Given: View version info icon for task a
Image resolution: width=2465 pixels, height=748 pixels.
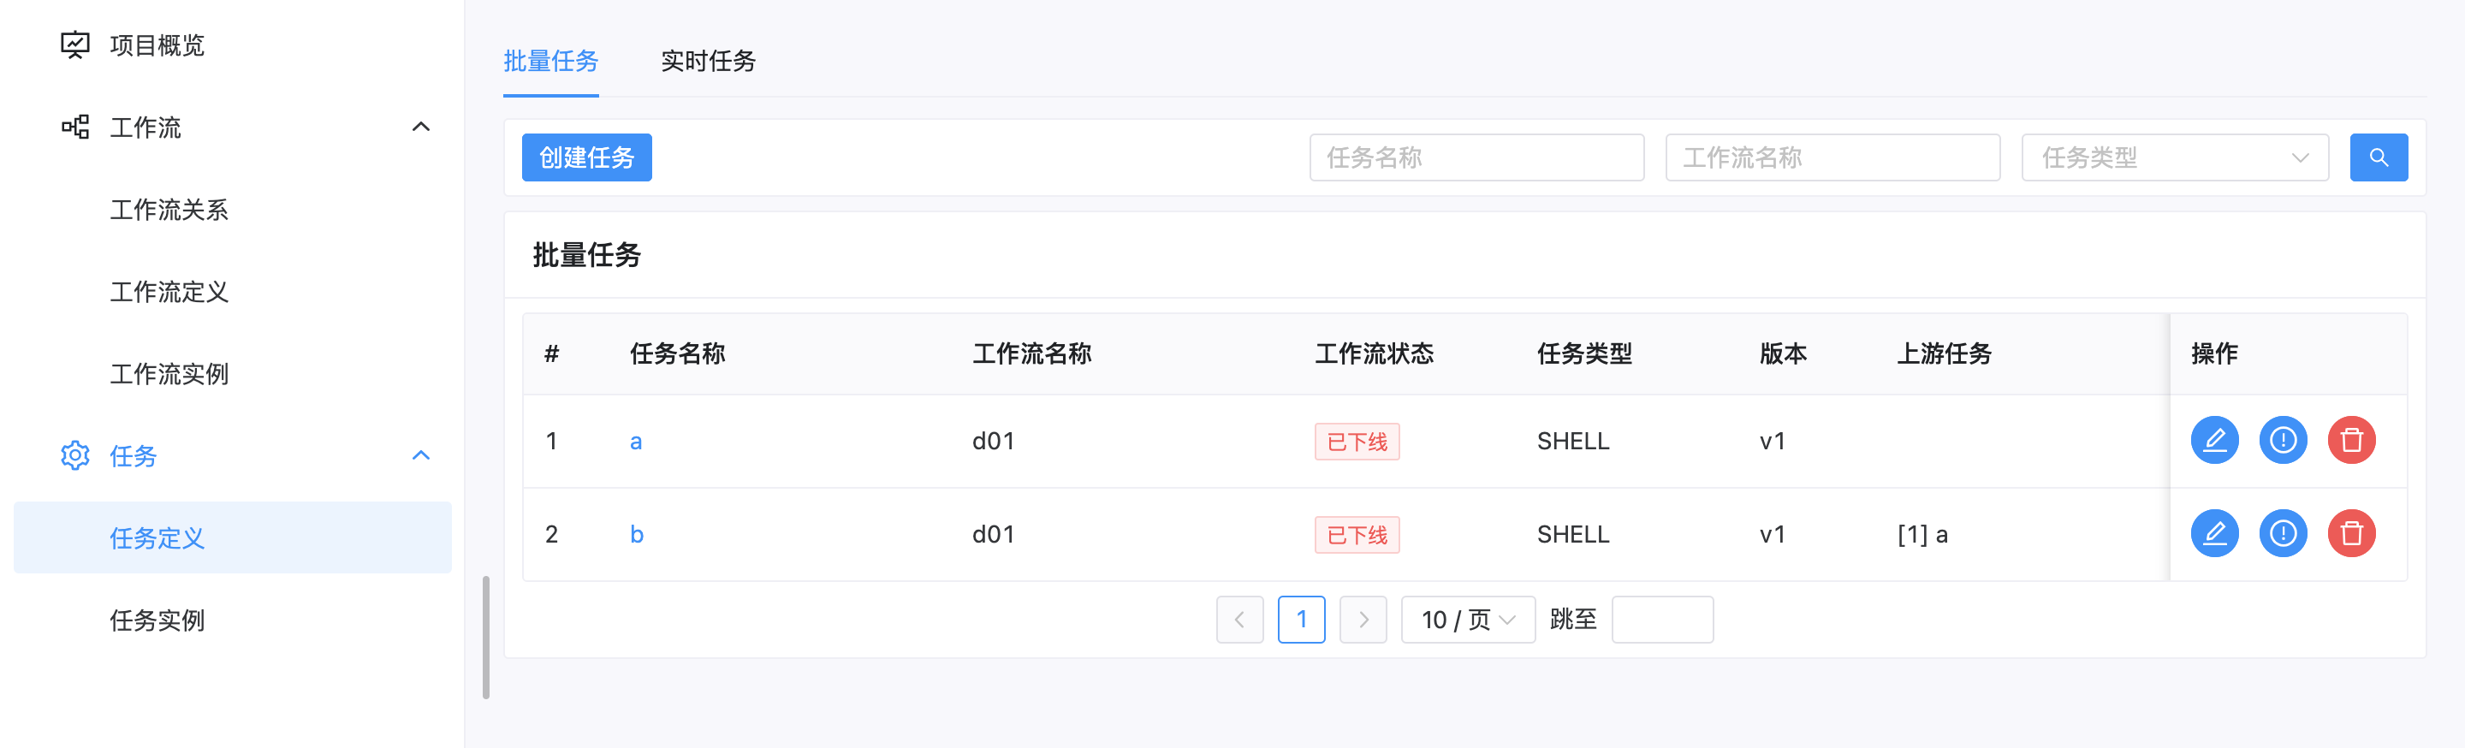Looking at the screenshot, I should click(2284, 440).
